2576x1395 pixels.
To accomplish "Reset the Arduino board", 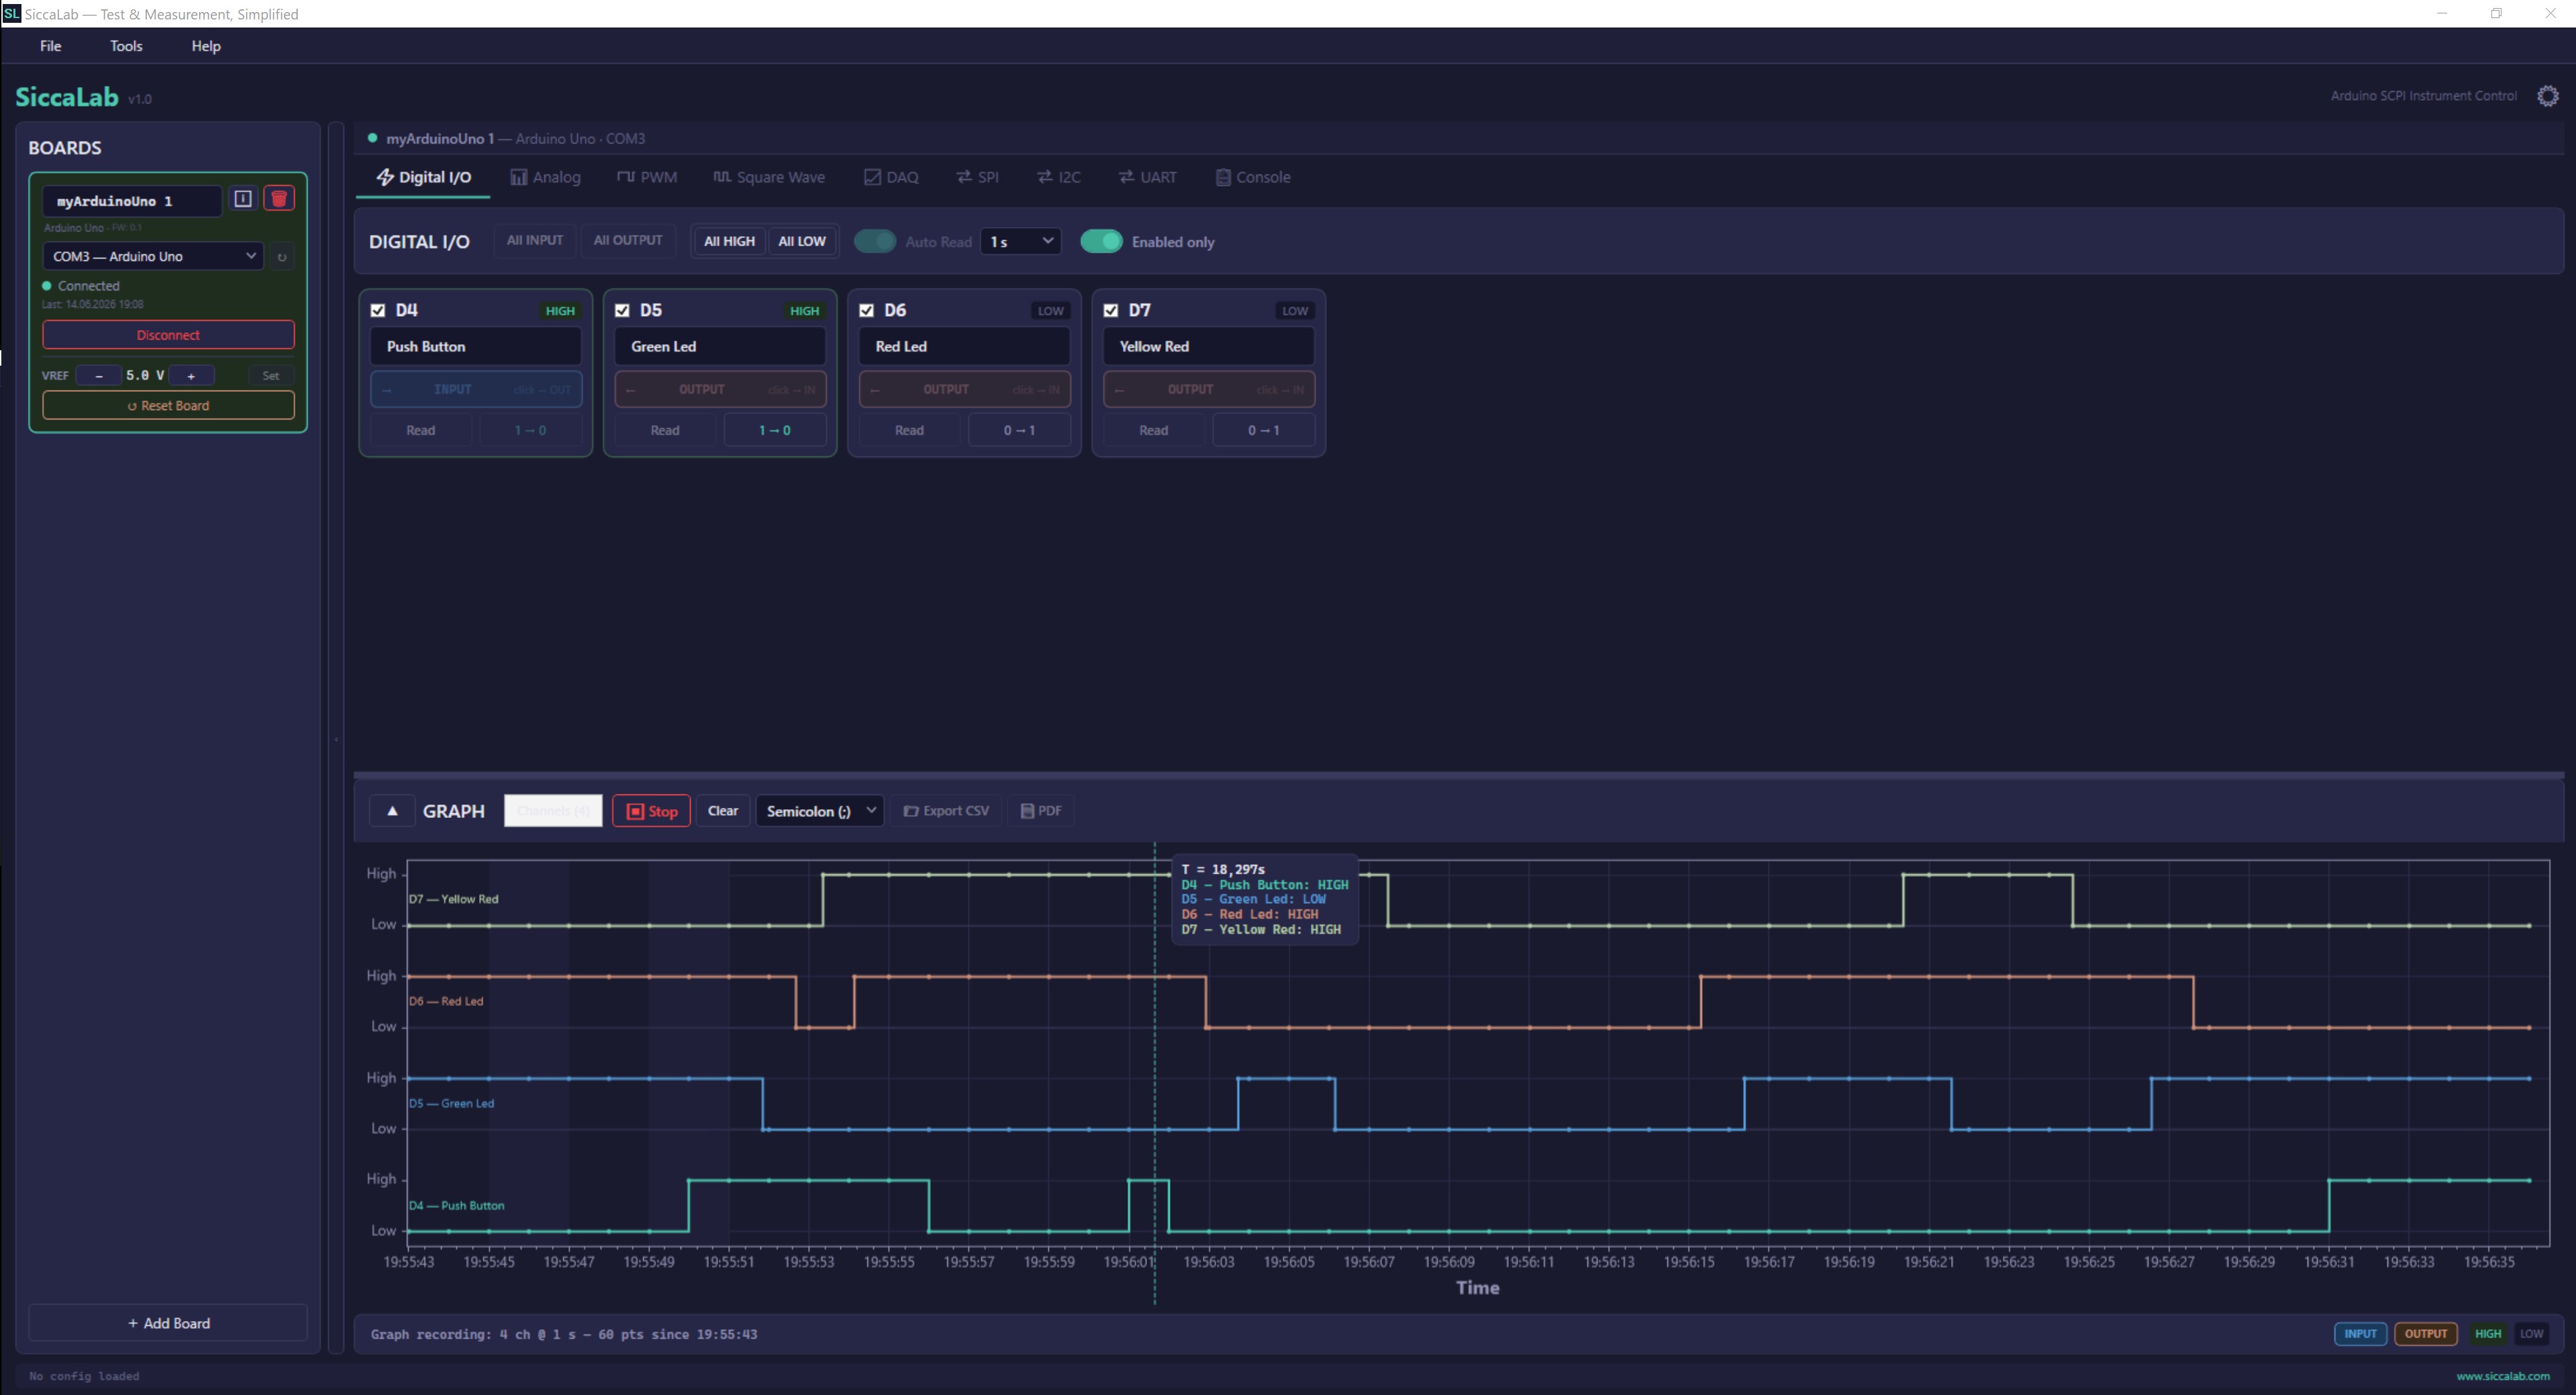I will point(168,406).
